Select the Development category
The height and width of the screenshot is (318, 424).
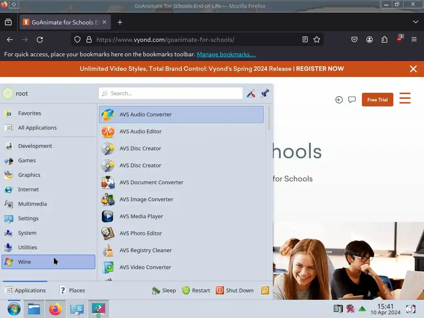48,146
